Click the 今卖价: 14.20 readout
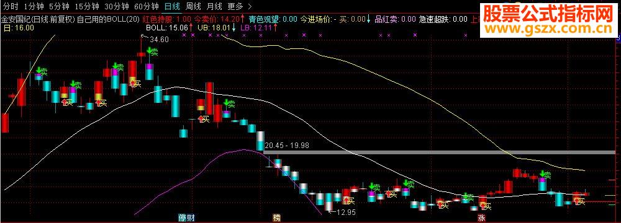 coord(217,19)
